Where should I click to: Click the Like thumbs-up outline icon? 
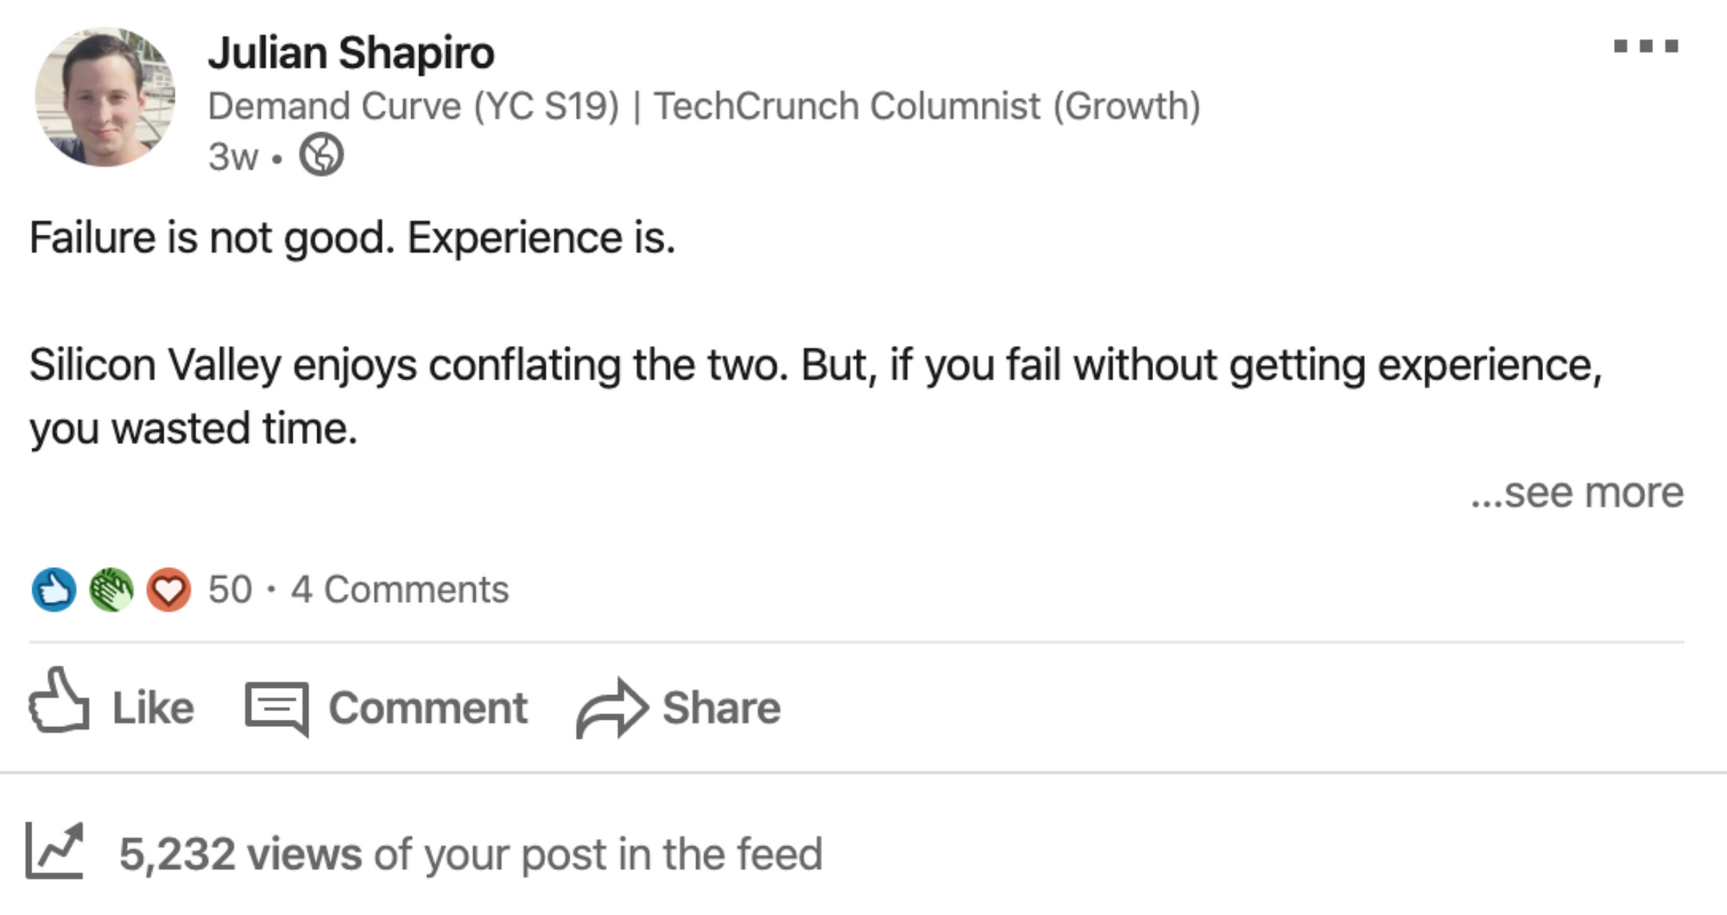pos(59,700)
